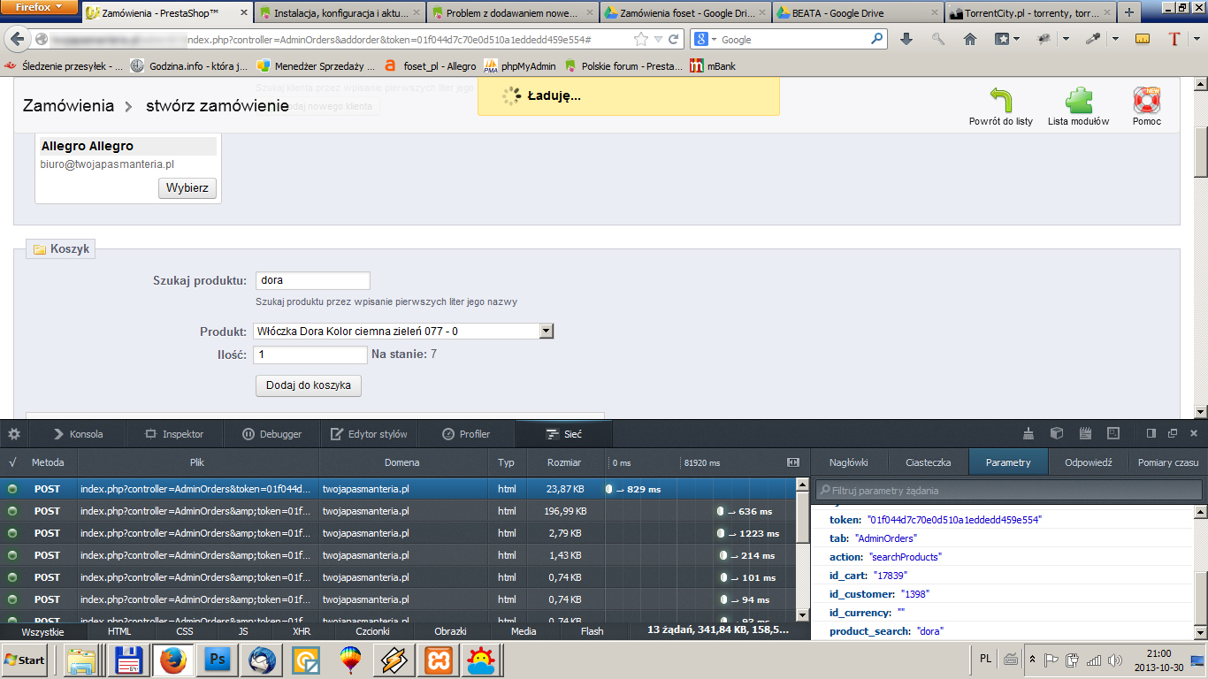
Task: Open developer tools in separate window
Action: (x=1173, y=433)
